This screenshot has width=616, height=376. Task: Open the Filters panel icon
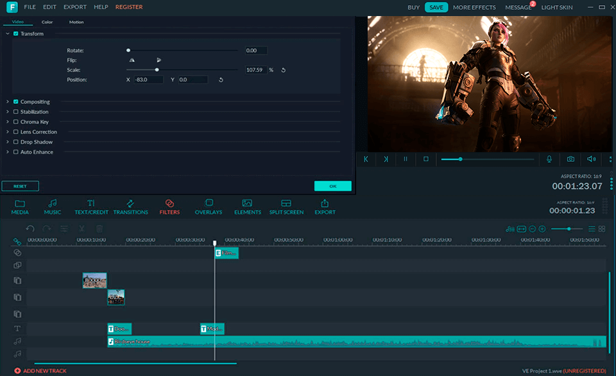169,203
